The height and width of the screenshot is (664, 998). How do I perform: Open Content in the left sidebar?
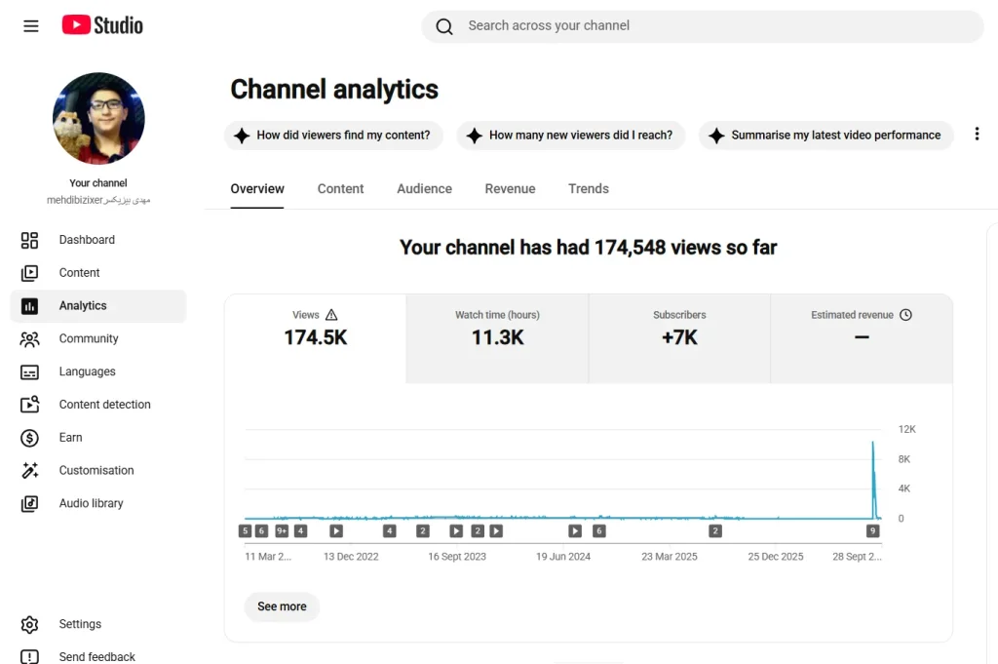pos(98,273)
